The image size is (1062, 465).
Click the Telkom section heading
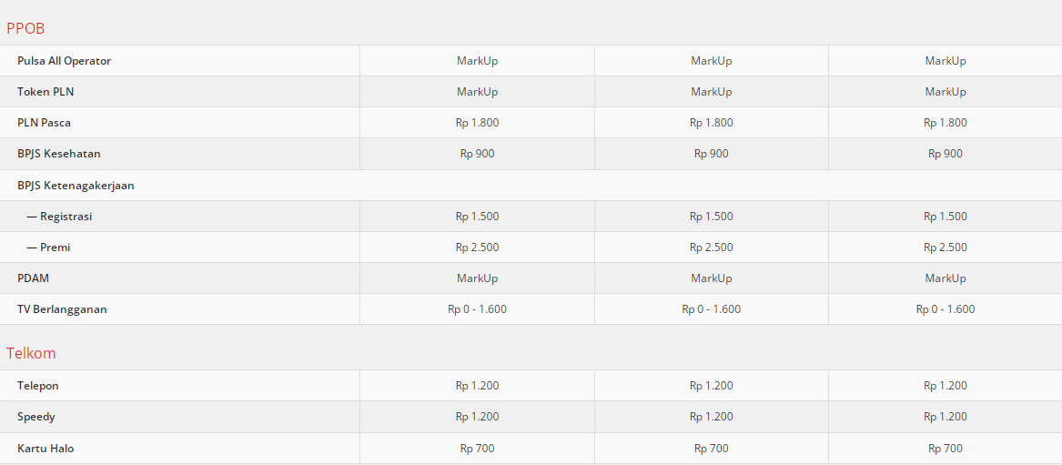click(x=31, y=353)
